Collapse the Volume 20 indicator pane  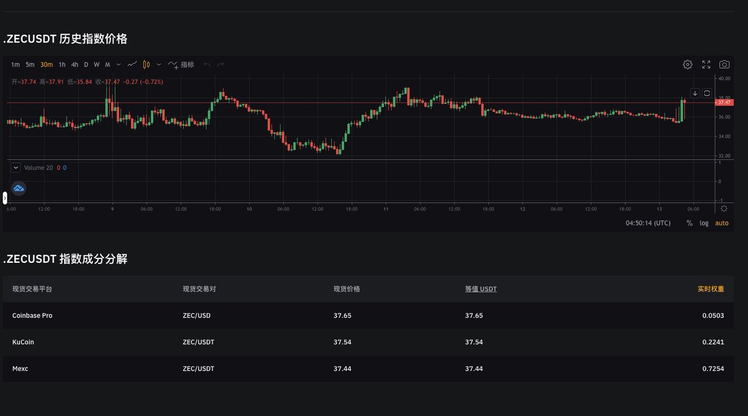pos(15,168)
